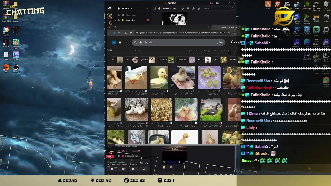Open Epic Games Launcher desktop shortcut
Image resolution: width=331 pixels, height=186 pixels.
pyautogui.click(x=317, y=6)
